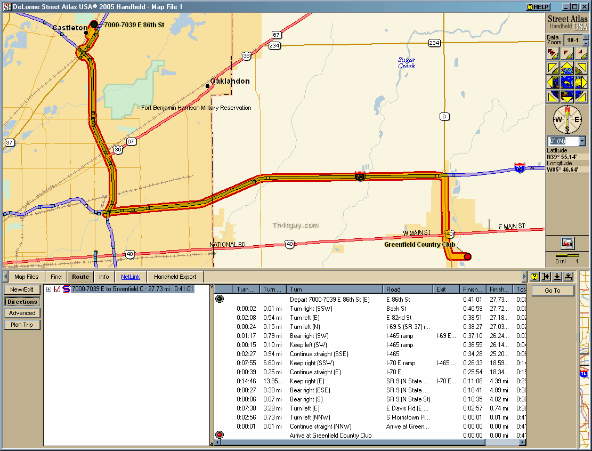Switch to the Find tab
The height and width of the screenshot is (451, 592).
pos(56,277)
